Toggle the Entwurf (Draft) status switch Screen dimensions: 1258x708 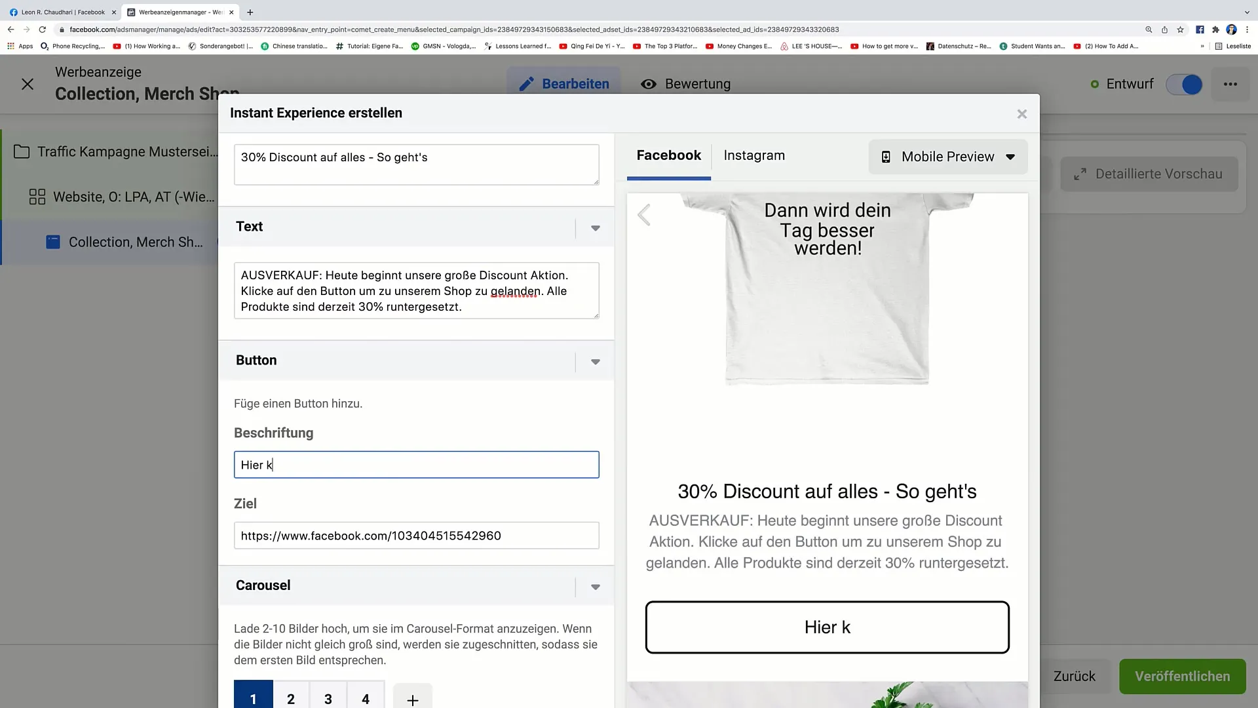1187,84
